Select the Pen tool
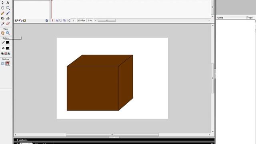 click(3, 2)
